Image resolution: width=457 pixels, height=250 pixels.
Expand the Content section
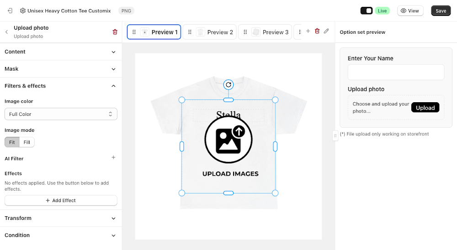(61, 52)
